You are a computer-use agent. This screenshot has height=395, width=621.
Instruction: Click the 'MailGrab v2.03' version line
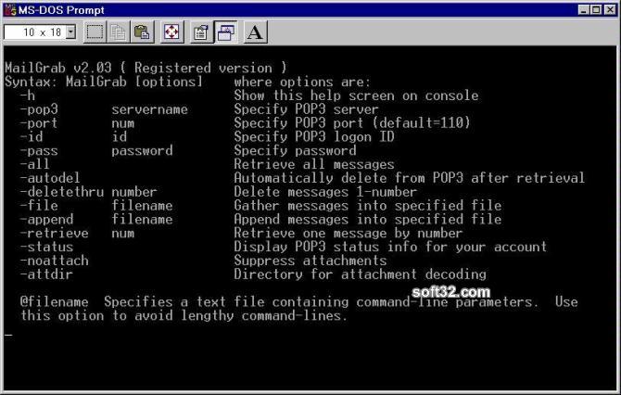tap(146, 68)
